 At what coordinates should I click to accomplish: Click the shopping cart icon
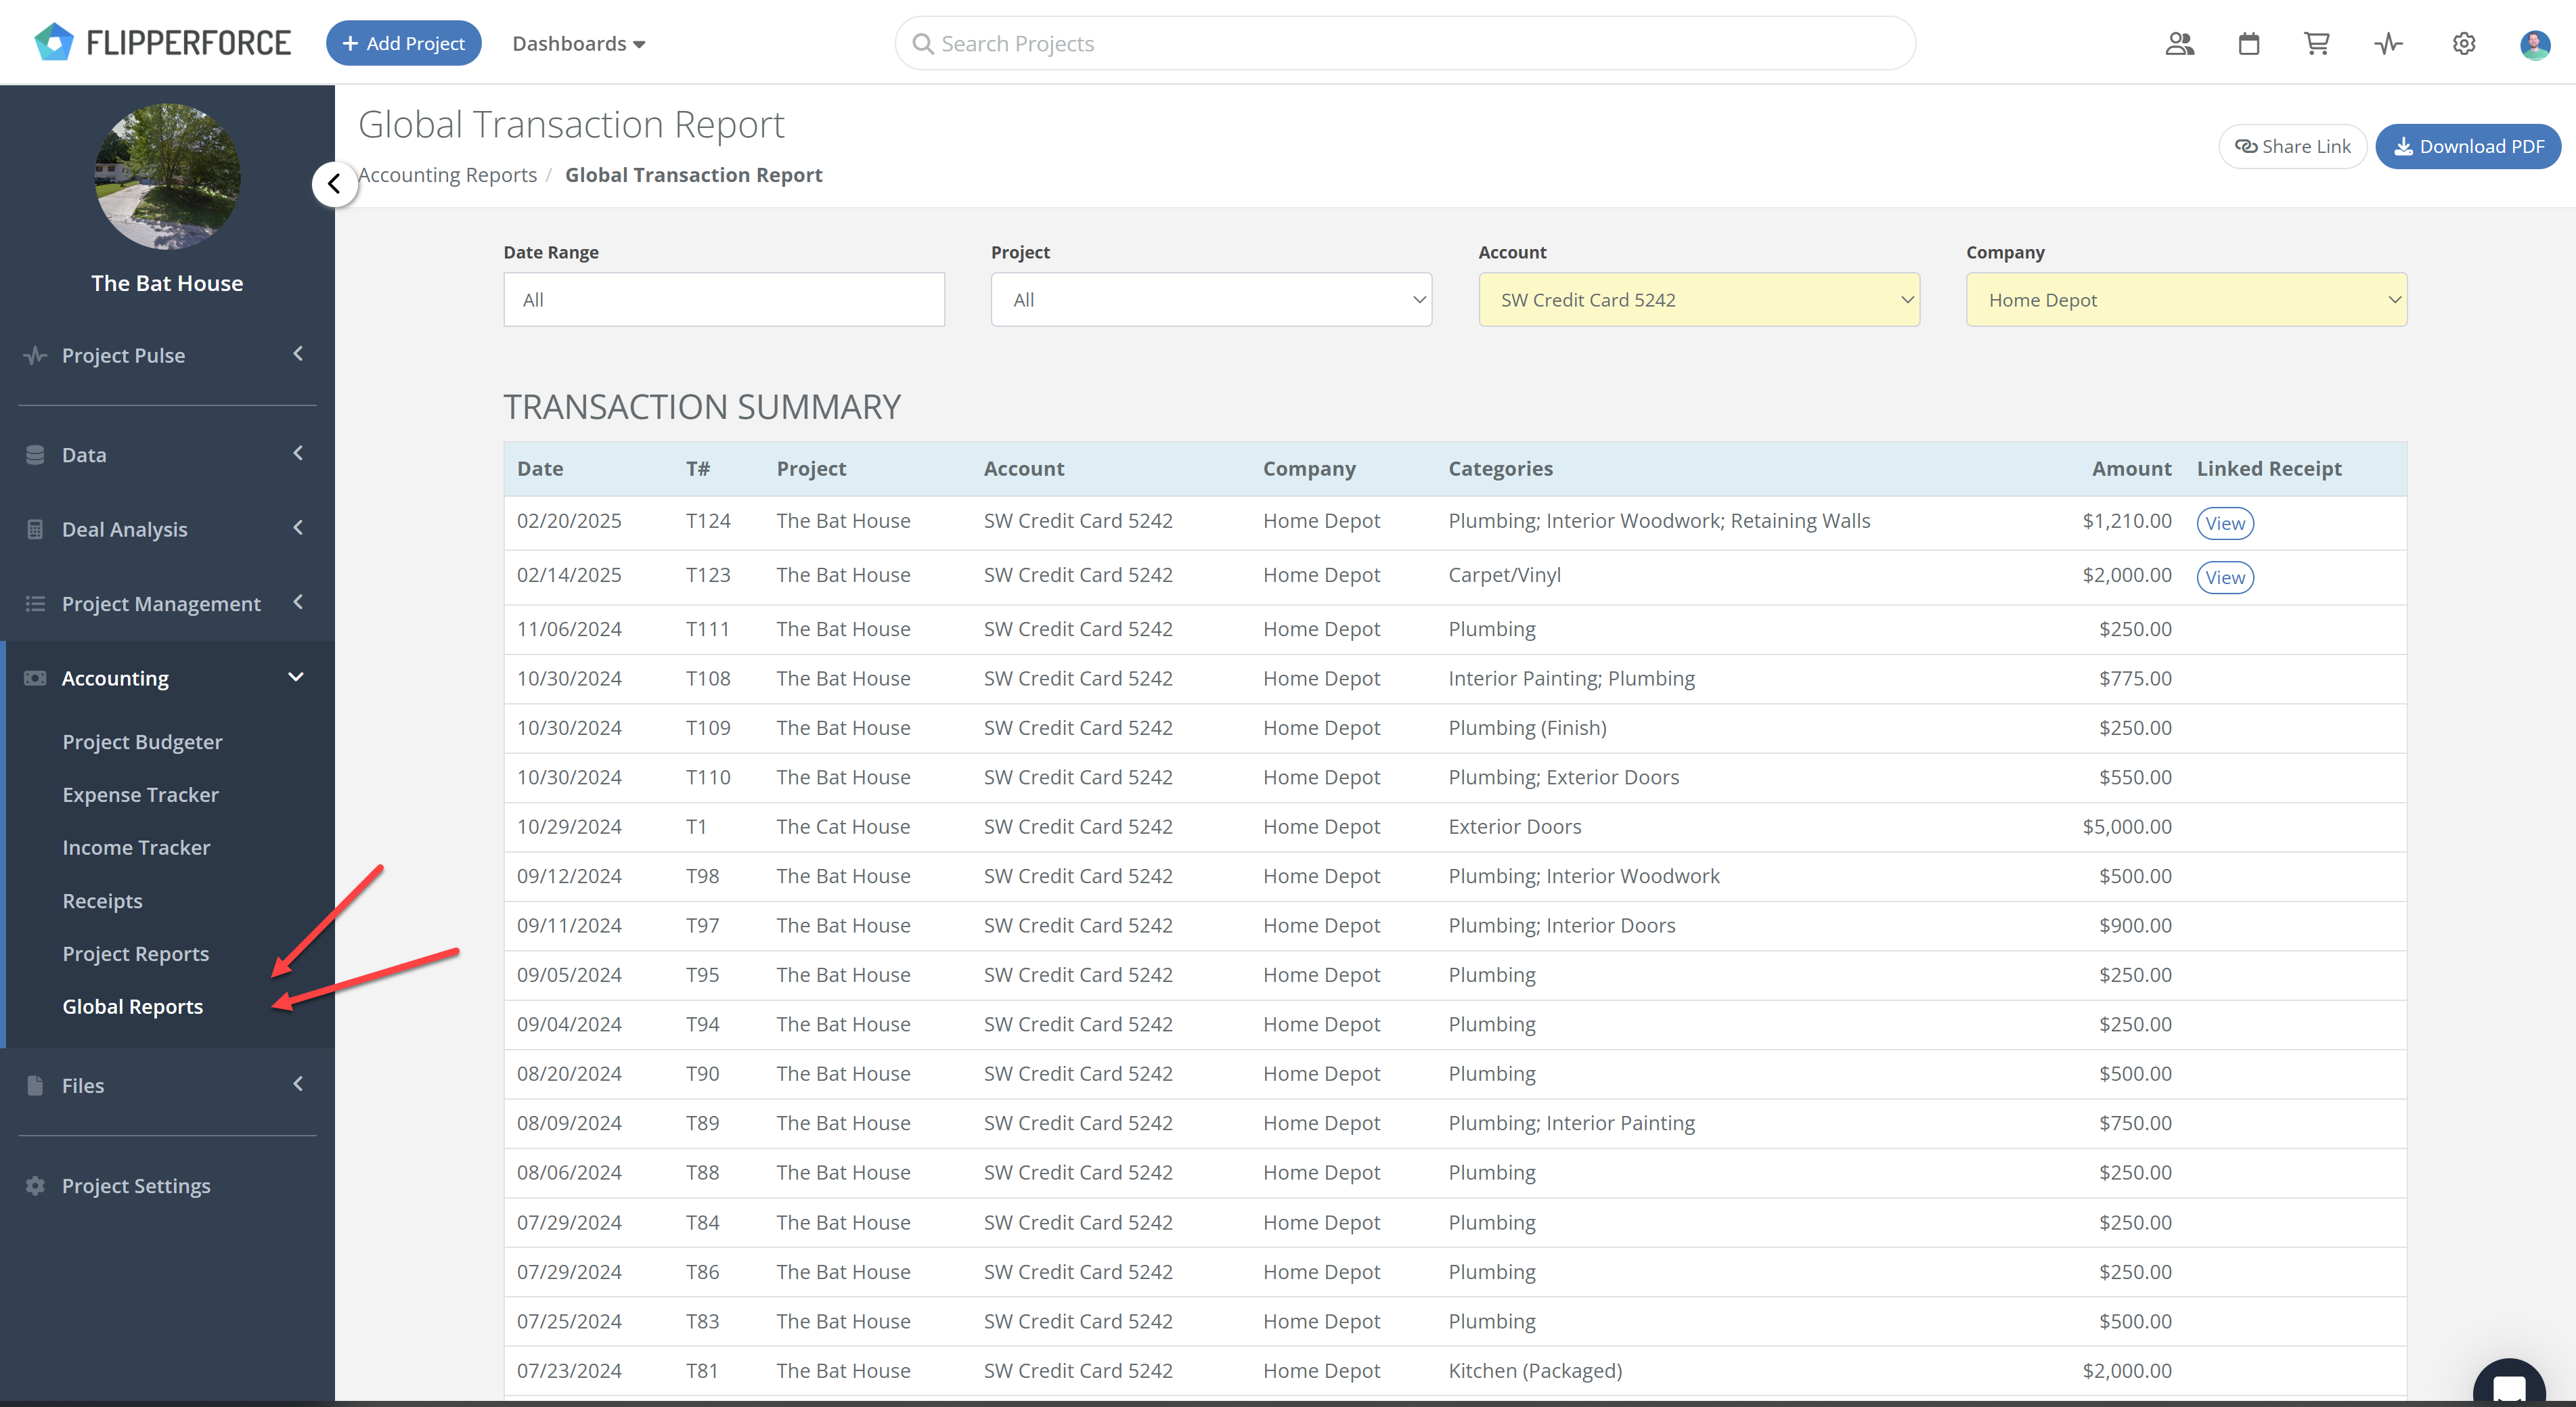tap(2317, 44)
